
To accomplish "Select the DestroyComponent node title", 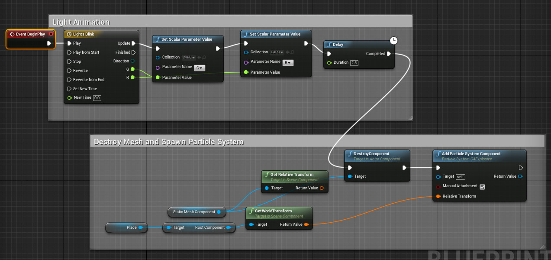I will coord(371,154).
